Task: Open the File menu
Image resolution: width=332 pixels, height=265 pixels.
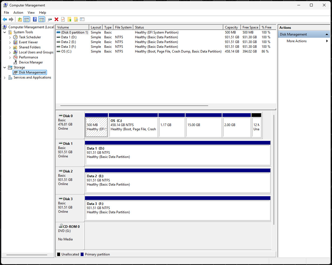Action: (x=6, y=13)
